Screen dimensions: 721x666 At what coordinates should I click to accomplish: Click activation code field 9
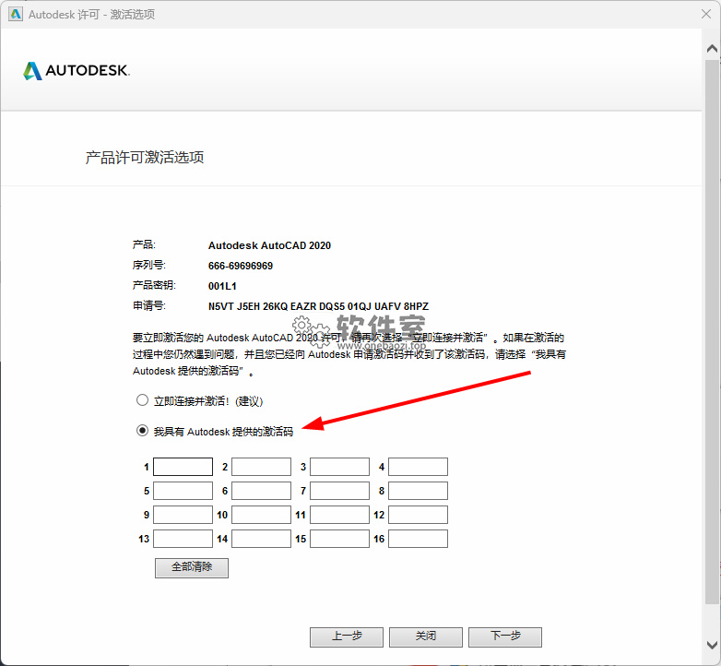[183, 515]
